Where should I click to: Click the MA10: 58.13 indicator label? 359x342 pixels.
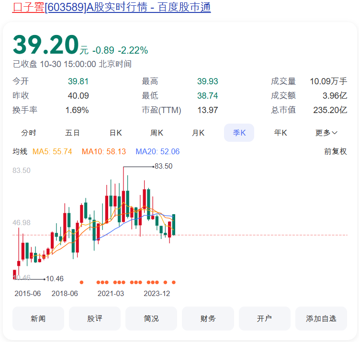point(104,151)
